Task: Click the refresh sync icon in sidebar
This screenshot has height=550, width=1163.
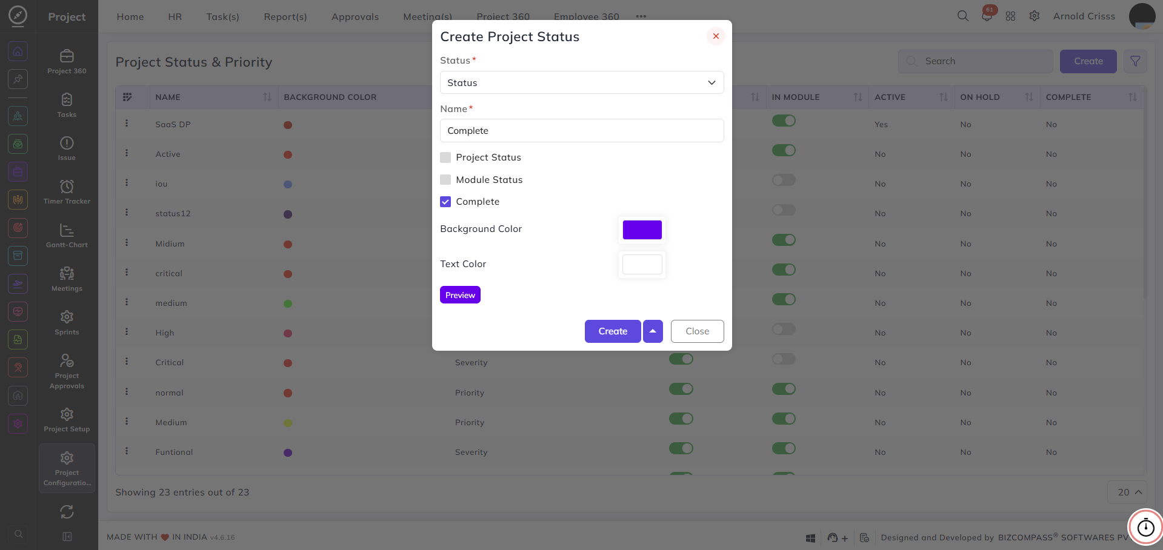Action: pos(67,512)
